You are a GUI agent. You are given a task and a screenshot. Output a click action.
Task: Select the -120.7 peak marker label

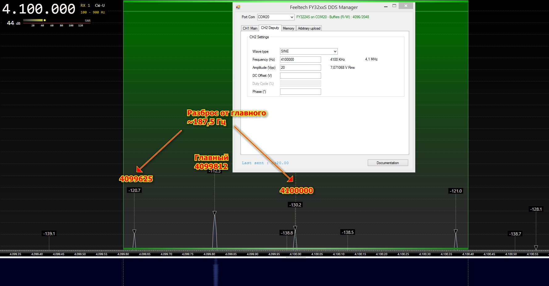coord(134,190)
